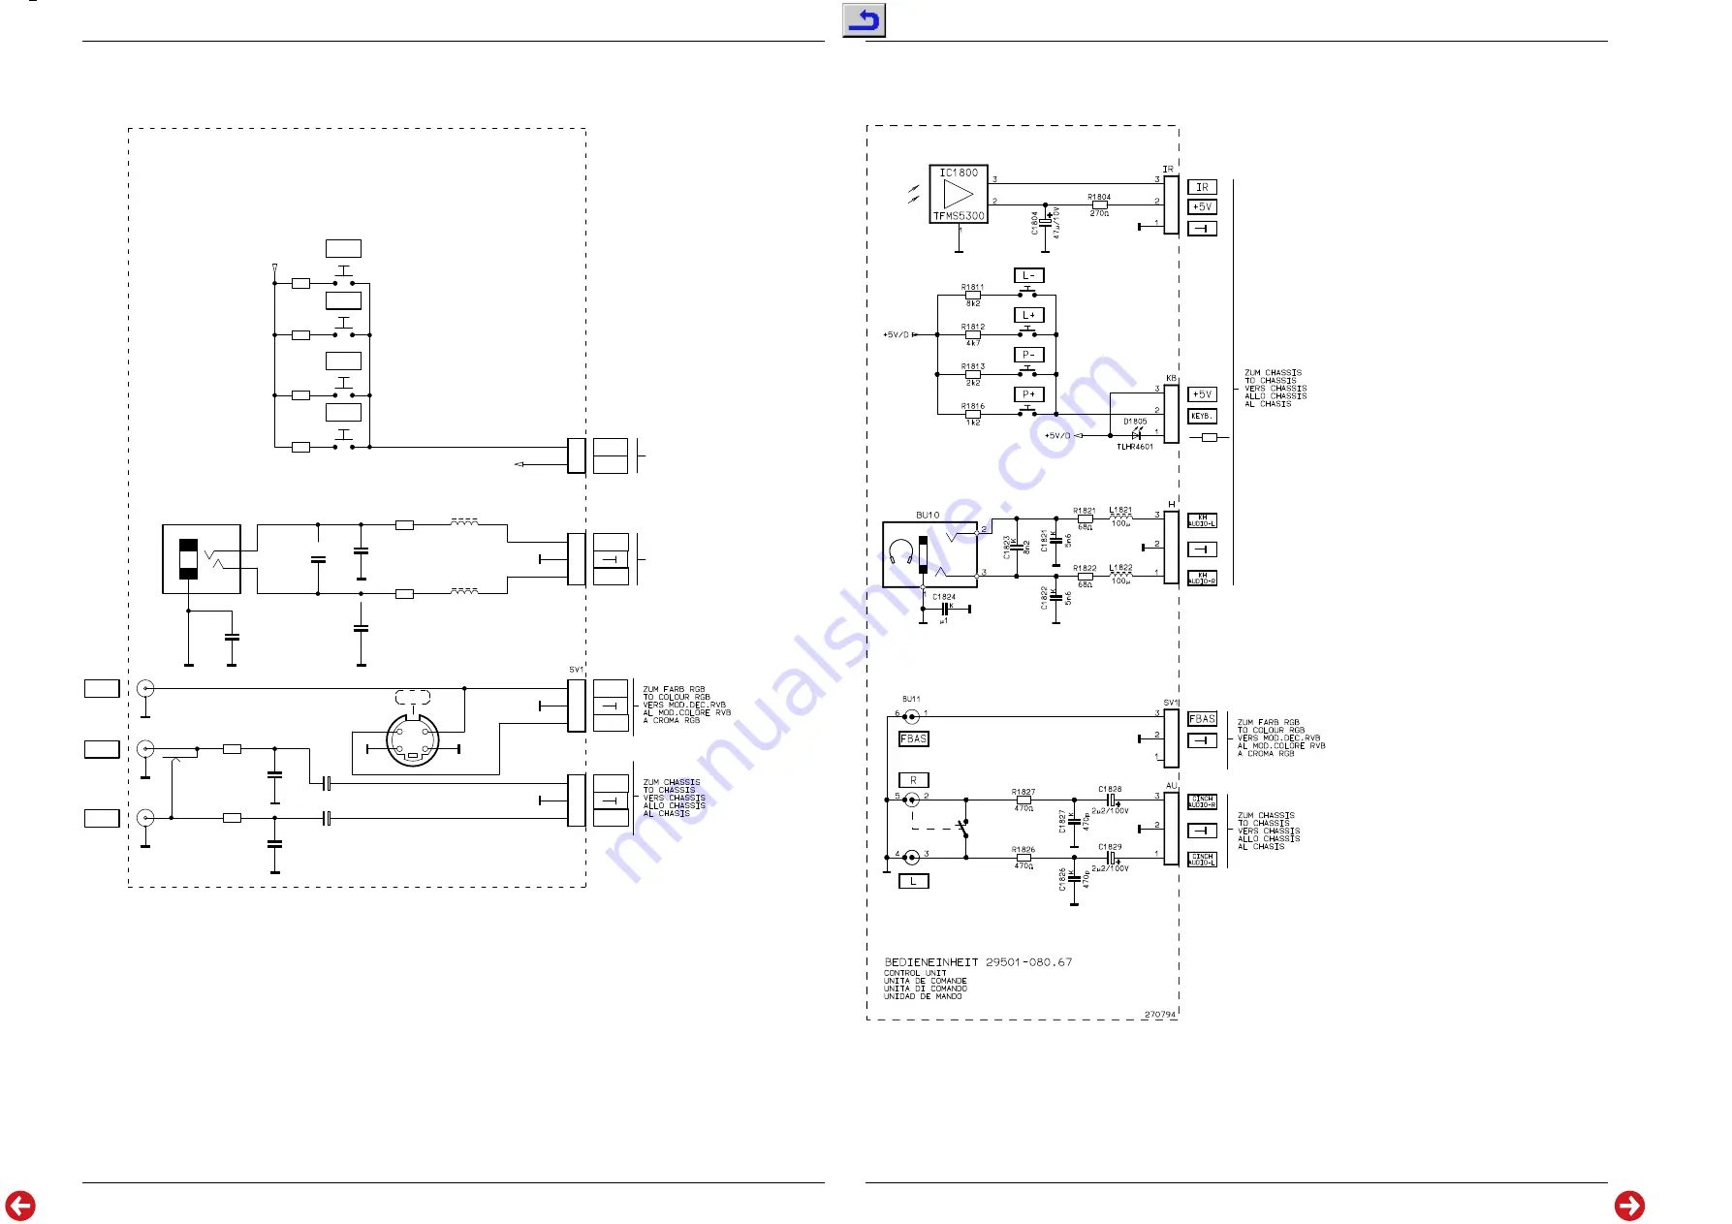
Task: Select the boxed IR signal label
Action: [1202, 187]
